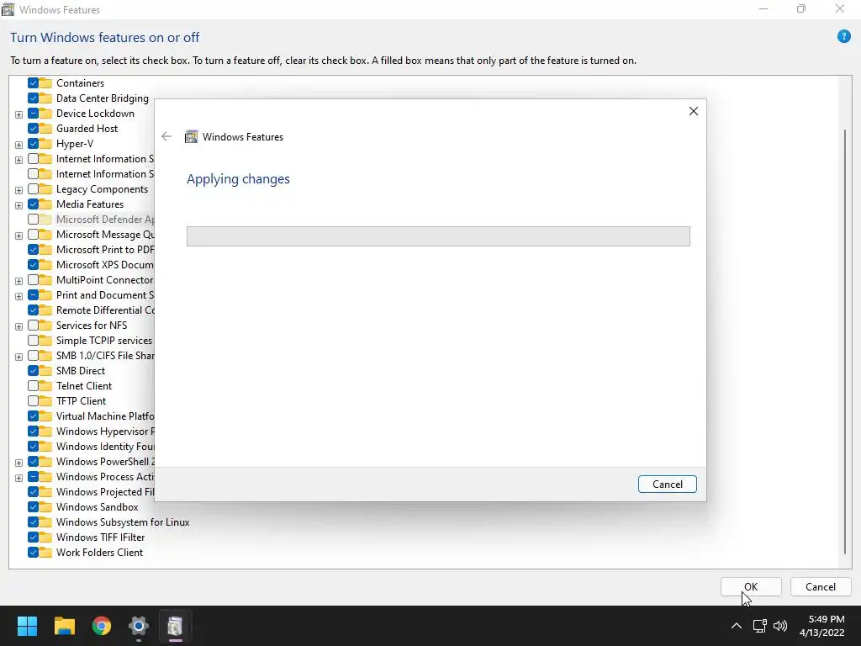Enable the Telnet Client checkbox
This screenshot has width=861, height=646.
(33, 385)
